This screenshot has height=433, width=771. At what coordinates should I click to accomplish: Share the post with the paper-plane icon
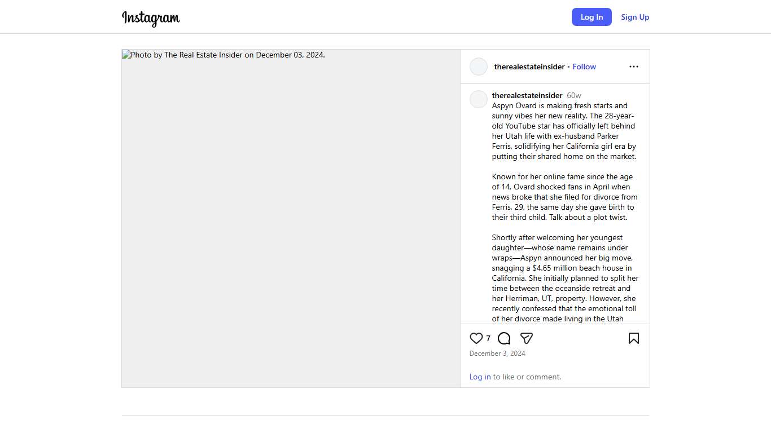click(527, 338)
